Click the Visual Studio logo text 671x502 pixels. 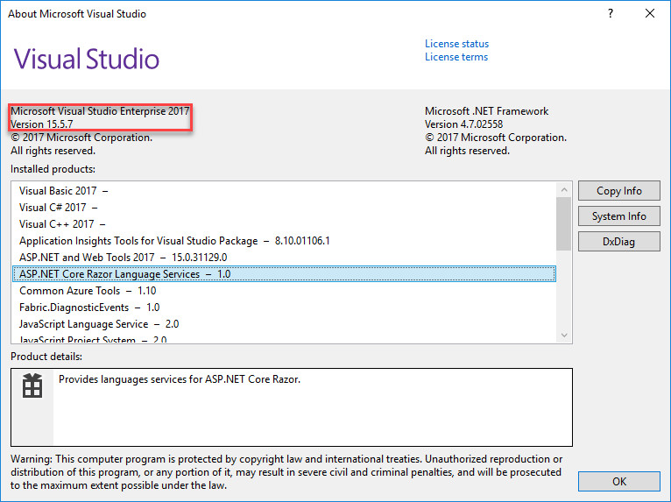(87, 59)
